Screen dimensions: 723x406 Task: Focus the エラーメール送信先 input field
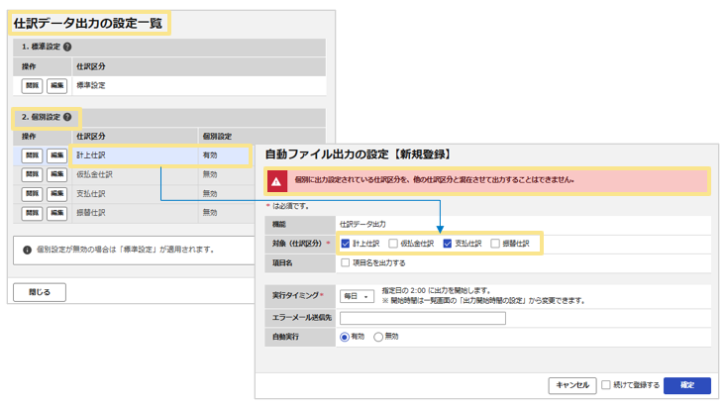(x=423, y=318)
